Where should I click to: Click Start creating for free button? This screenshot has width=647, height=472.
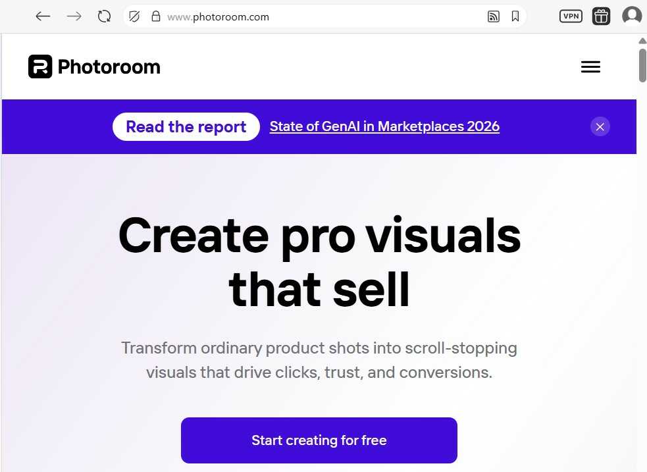(319, 440)
